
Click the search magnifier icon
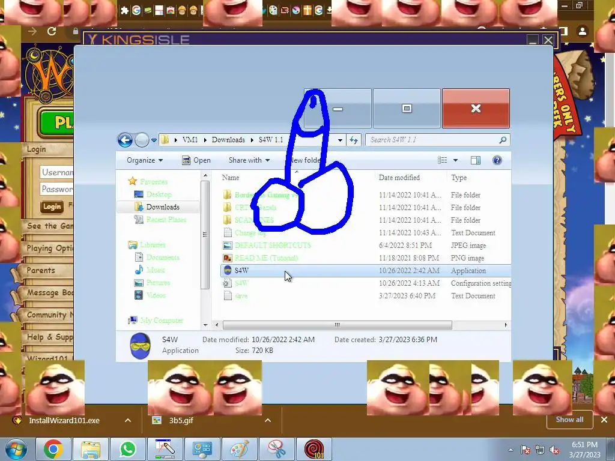pyautogui.click(x=503, y=140)
